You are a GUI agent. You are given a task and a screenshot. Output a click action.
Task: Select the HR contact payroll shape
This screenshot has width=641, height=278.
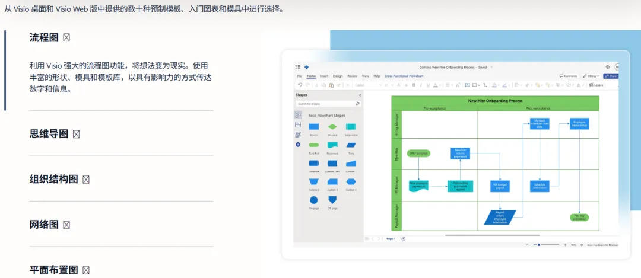pos(500,186)
